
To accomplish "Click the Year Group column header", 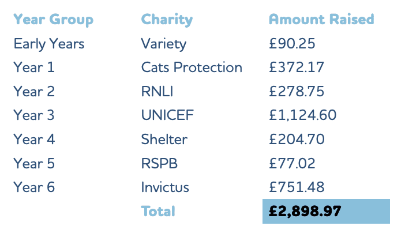I will 53,20.
